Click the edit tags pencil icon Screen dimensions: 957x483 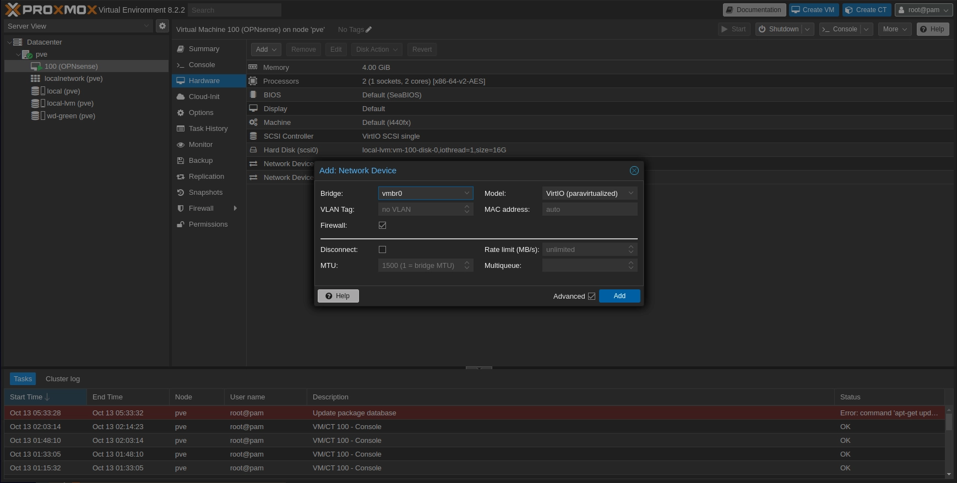[369, 30]
